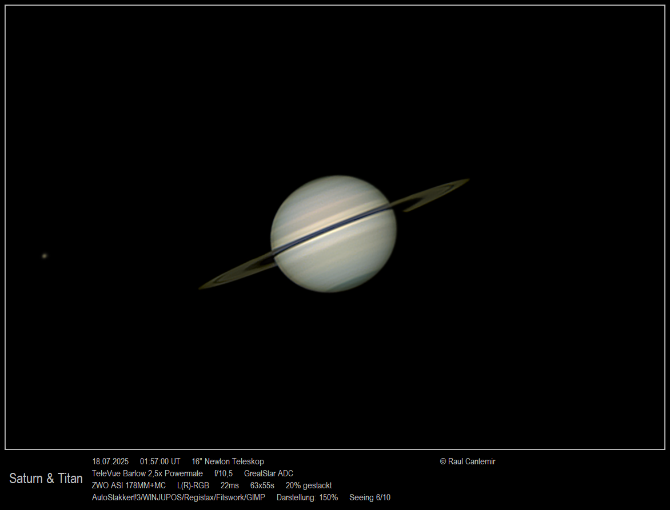This screenshot has width=670, height=510.
Task: Click the center of Saturn's globe
Action: pyautogui.click(x=333, y=234)
